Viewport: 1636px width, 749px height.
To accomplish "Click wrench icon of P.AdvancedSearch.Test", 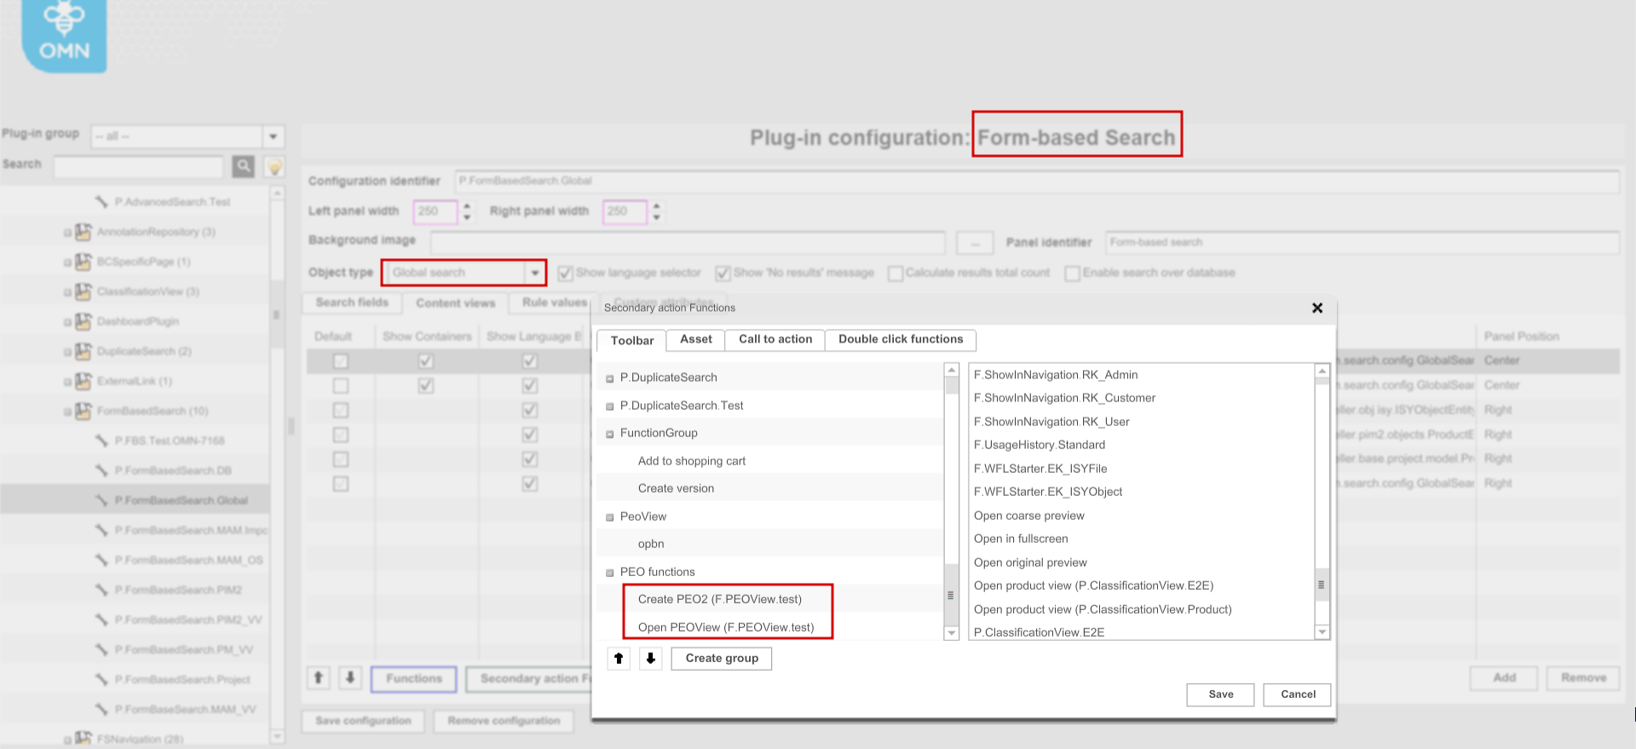I will pyautogui.click(x=101, y=202).
